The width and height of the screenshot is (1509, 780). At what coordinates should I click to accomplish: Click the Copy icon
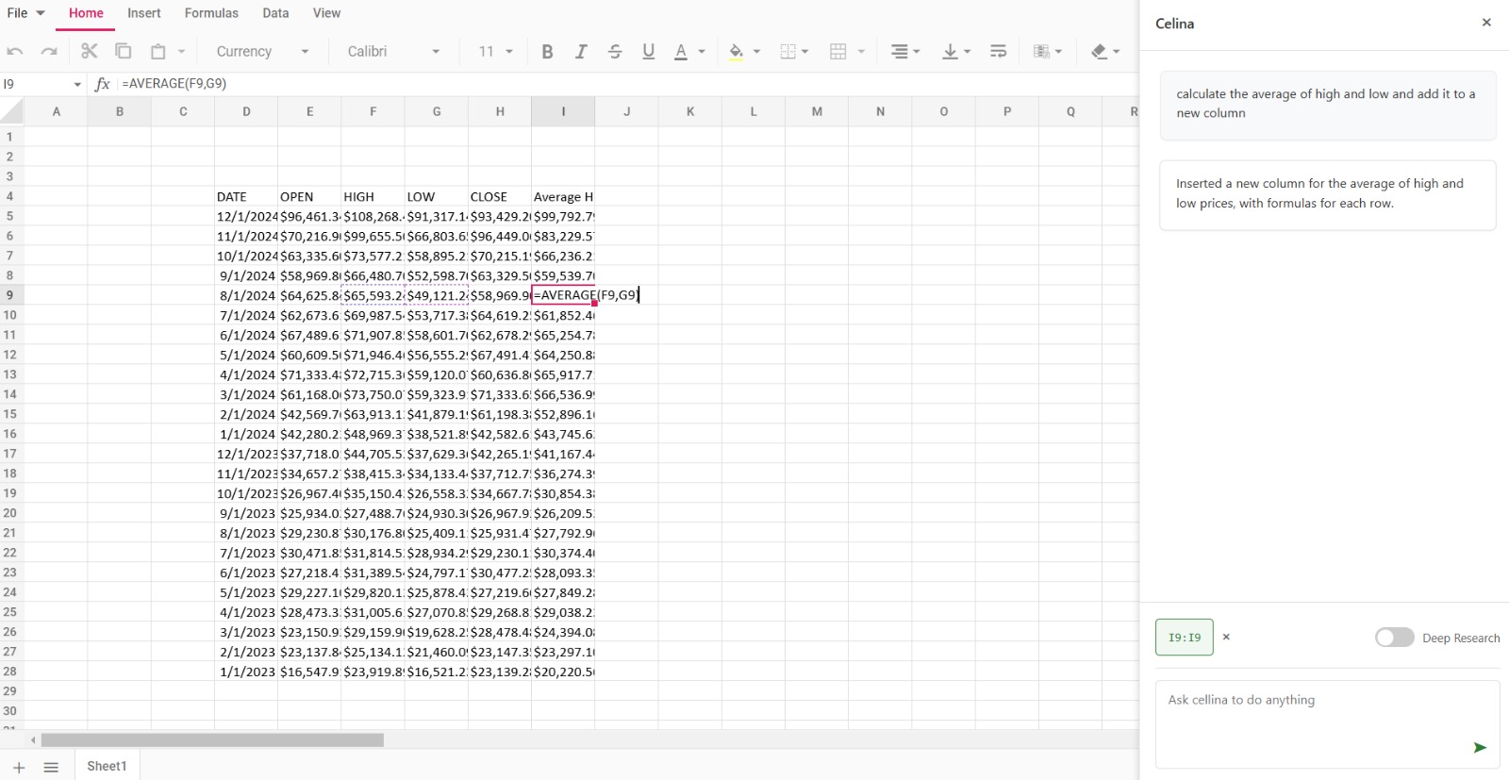(124, 51)
